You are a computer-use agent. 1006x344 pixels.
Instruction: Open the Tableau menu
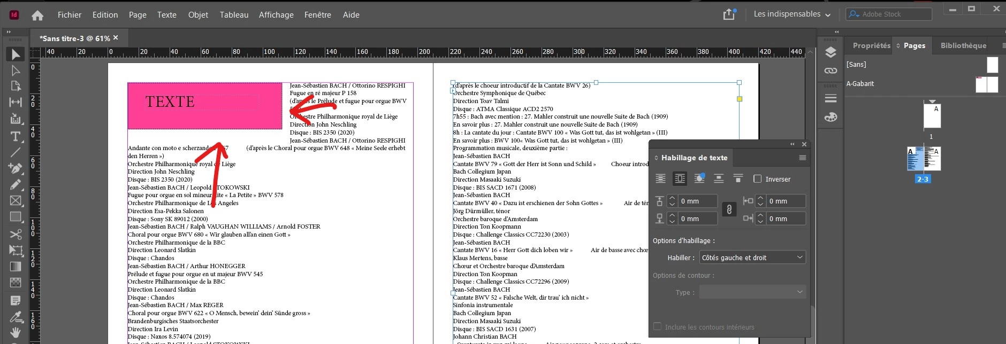[234, 15]
